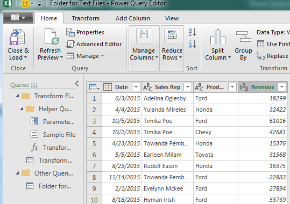
Task: Click the Group By icon
Action: tap(243, 37)
